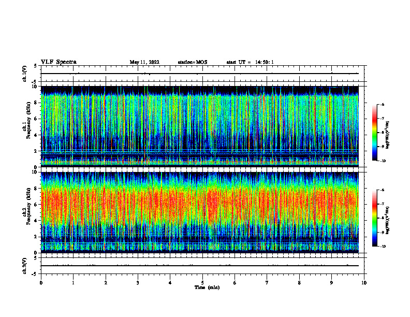Click the ch.2 color bar "log(PSD)" label
The height and width of the screenshot is (317, 410).
click(387, 221)
